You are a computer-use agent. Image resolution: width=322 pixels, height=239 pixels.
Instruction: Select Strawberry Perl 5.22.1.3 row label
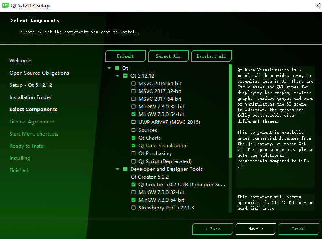pos(166,208)
